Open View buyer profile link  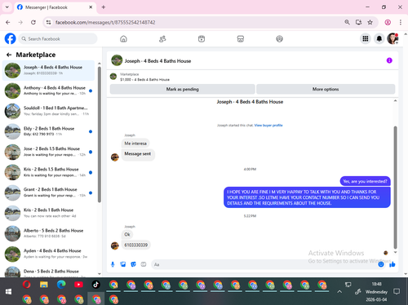point(268,126)
